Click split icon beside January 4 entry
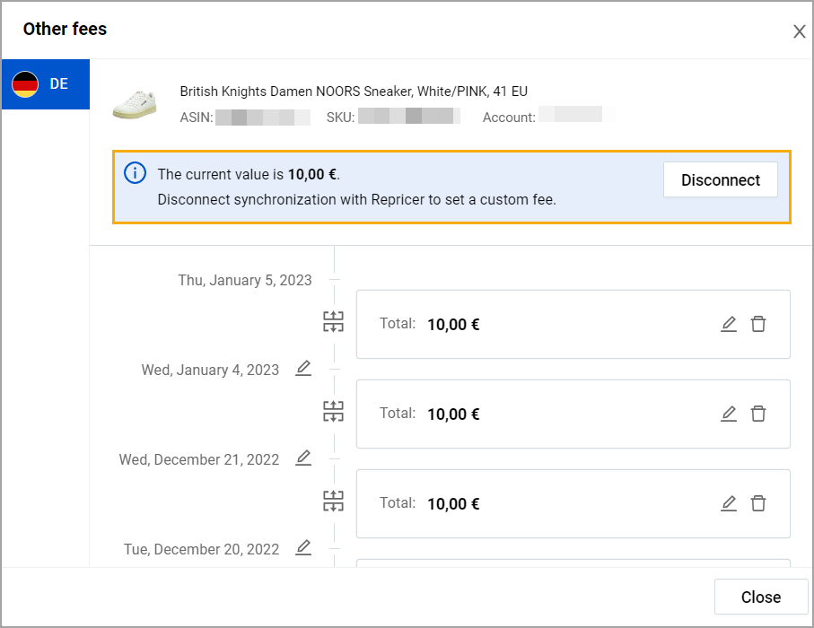 333,412
